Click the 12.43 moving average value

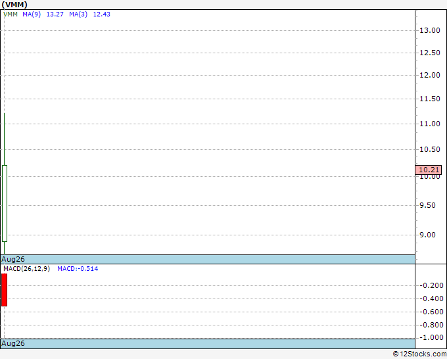click(102, 14)
